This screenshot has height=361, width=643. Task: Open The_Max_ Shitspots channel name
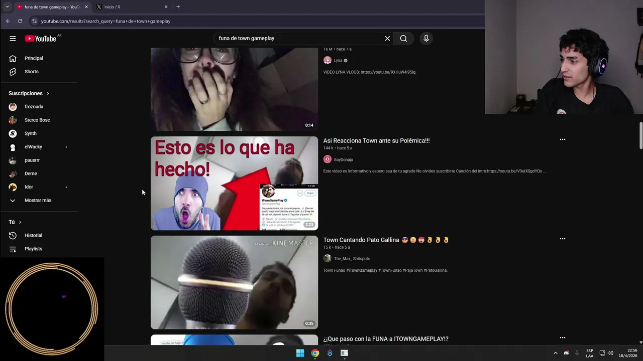click(352, 259)
